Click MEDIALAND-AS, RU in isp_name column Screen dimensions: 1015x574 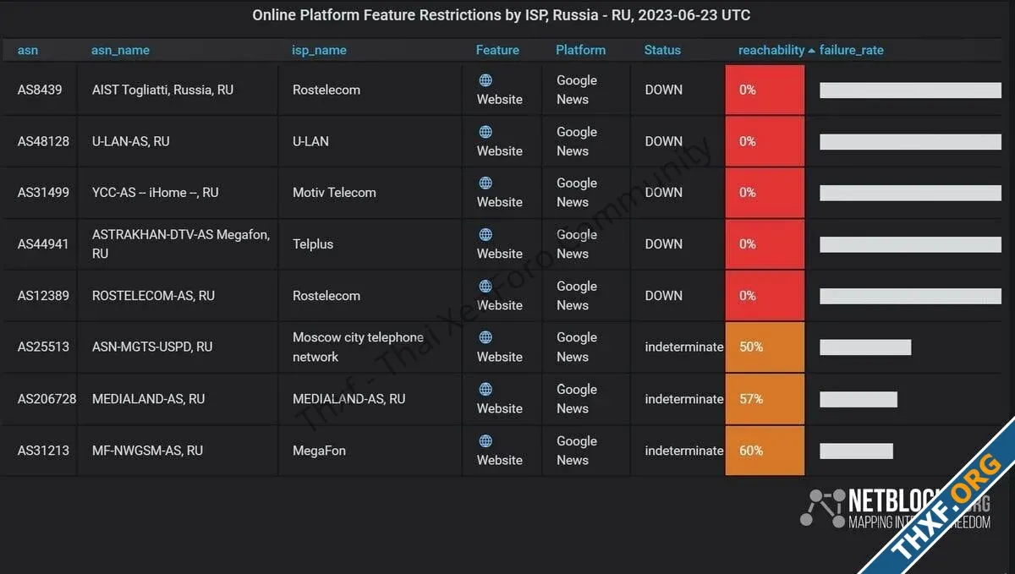pyautogui.click(x=348, y=399)
